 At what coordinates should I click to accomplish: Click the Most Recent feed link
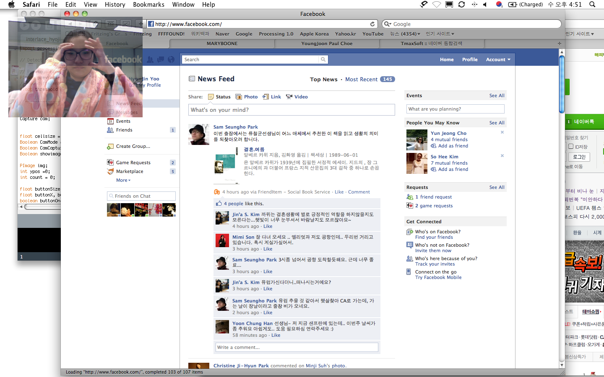[x=361, y=79]
